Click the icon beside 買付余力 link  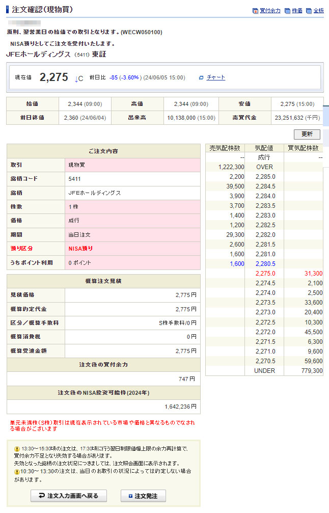(255, 11)
